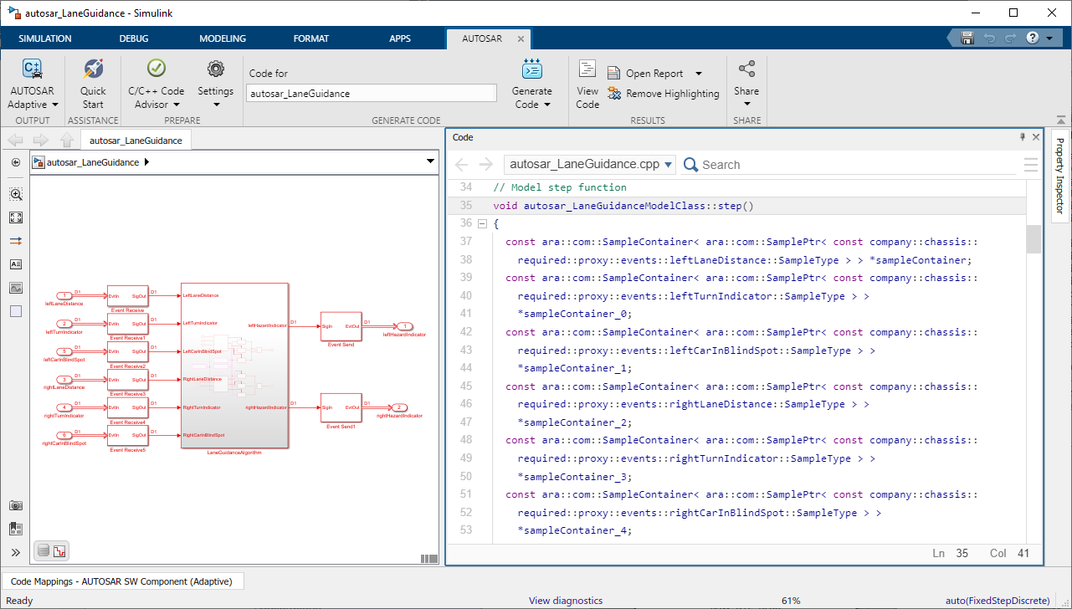Open the autosar_LaneGuidance.cpp file dropdown
This screenshot has height=609, width=1072.
(x=590, y=165)
